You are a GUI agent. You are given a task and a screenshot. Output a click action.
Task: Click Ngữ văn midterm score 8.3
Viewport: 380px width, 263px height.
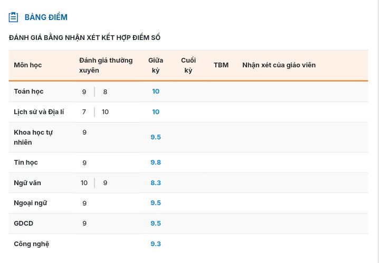[156, 183]
